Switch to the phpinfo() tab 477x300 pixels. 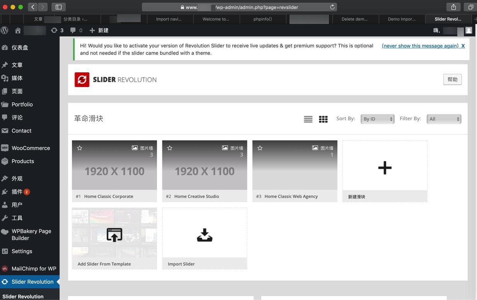tap(262, 19)
